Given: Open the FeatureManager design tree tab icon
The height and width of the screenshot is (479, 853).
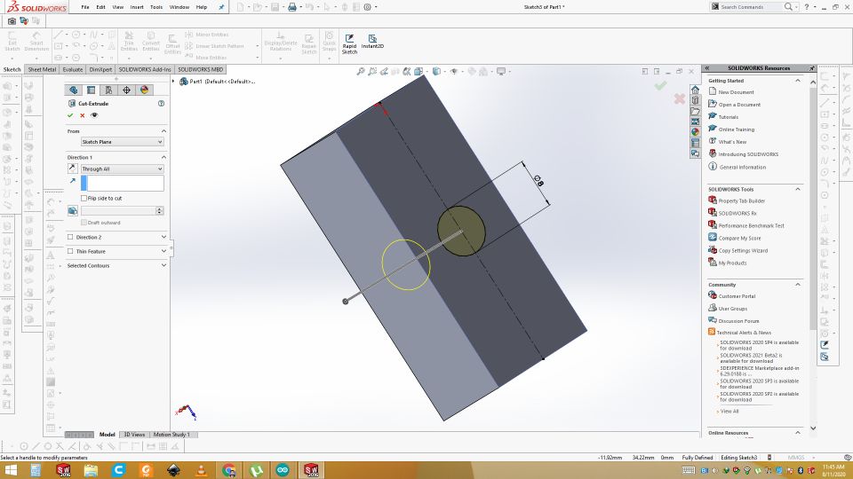Looking at the screenshot, I should pyautogui.click(x=74, y=90).
